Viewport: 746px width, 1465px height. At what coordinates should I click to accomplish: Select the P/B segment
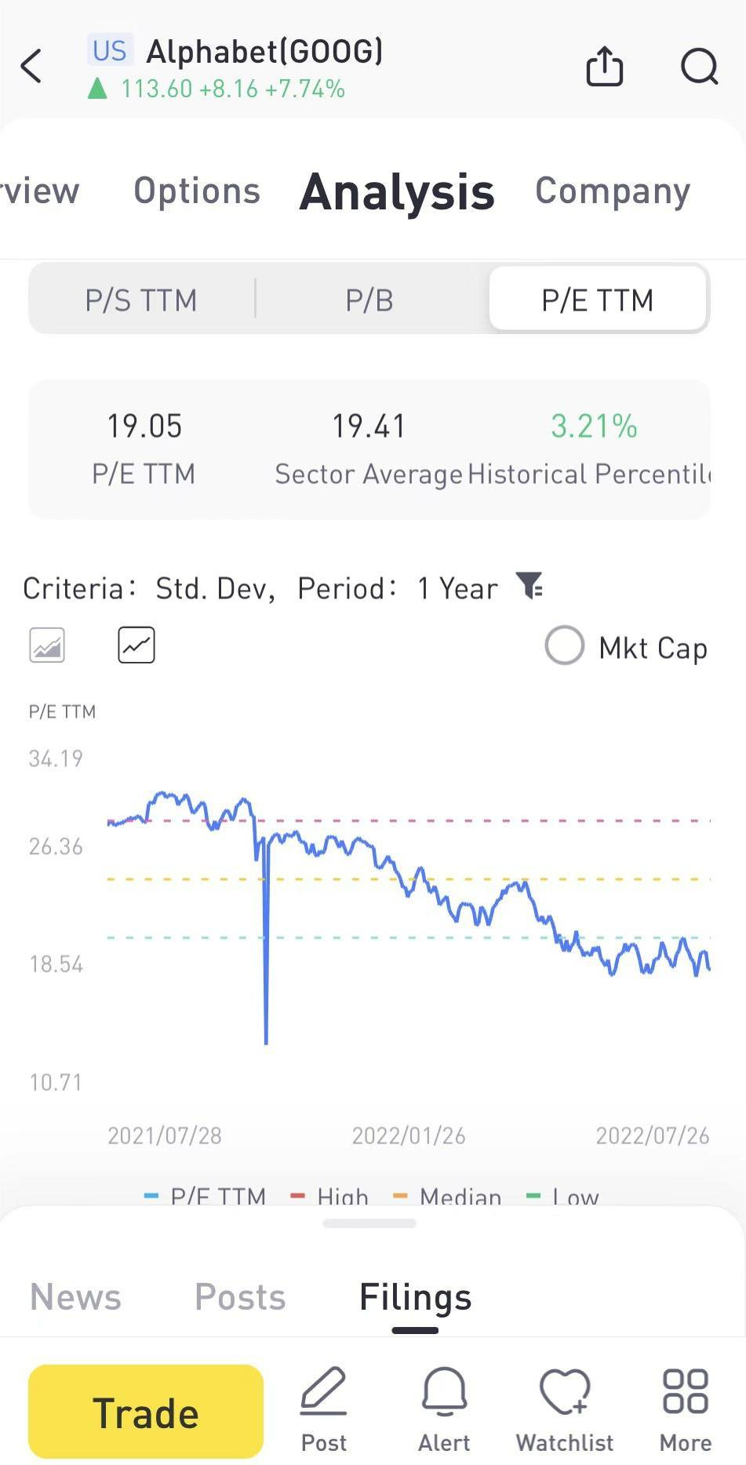click(369, 300)
